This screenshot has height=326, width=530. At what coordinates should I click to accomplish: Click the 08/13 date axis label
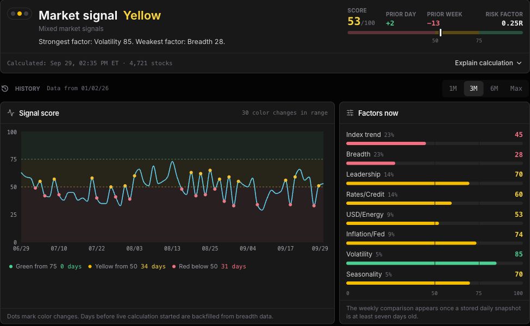(x=172, y=248)
